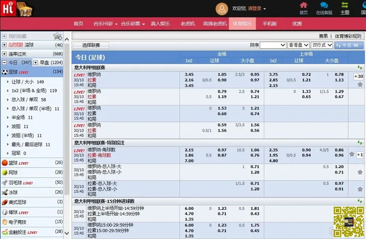Viewport: 366px width, 239px height.
Task: Open the 双行式 layout dropdown
Action: (322, 45)
